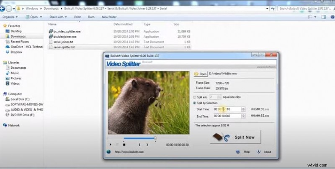
Task: Click the Open toolbar button in Explorer
Action: click(x=32, y=17)
